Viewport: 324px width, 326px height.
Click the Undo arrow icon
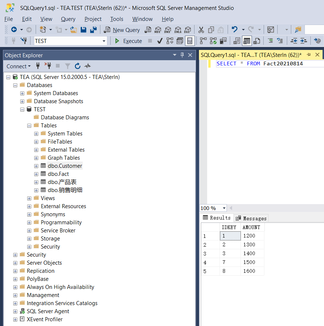[x=235, y=30]
